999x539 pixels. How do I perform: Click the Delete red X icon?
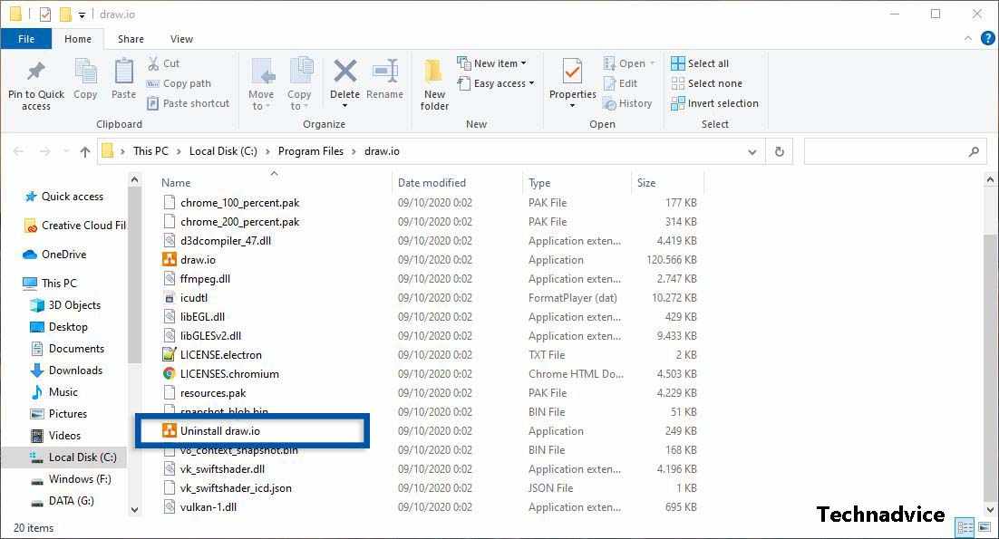coord(344,71)
